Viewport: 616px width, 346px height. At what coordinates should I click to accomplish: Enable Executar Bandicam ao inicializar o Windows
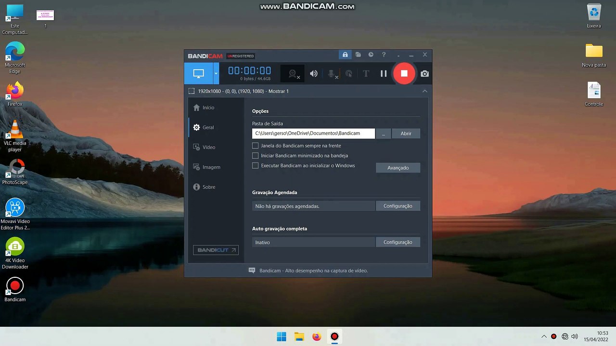click(256, 166)
